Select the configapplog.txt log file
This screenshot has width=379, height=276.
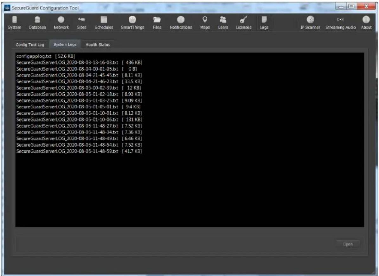(x=46, y=56)
